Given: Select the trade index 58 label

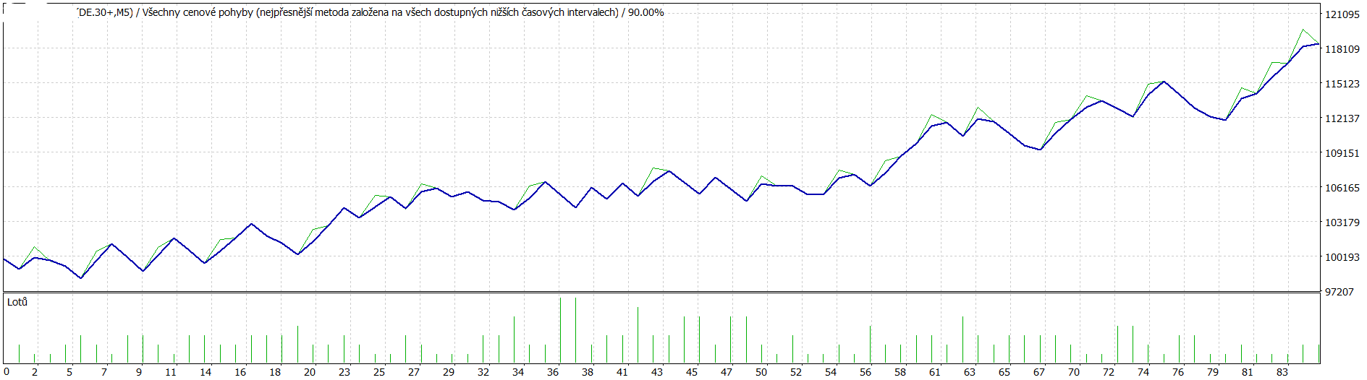Looking at the screenshot, I should 900,372.
